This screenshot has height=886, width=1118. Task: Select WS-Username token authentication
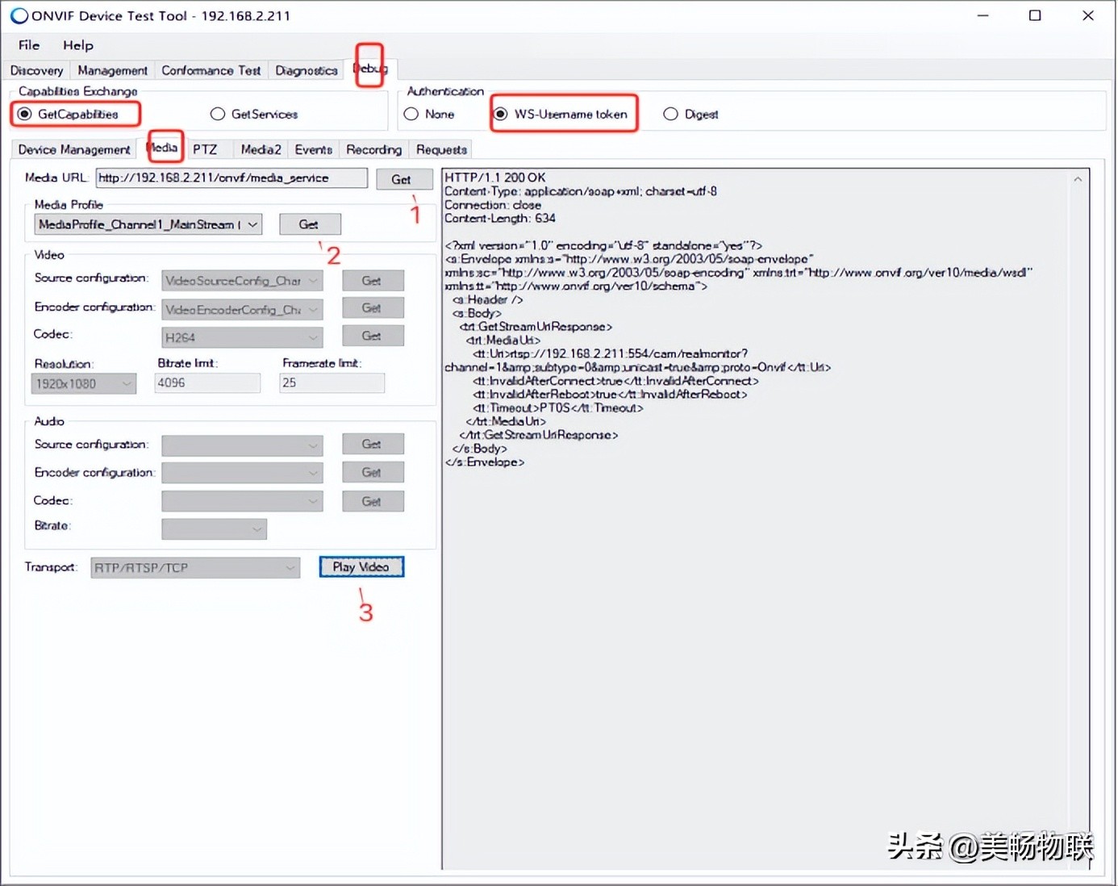(561, 114)
